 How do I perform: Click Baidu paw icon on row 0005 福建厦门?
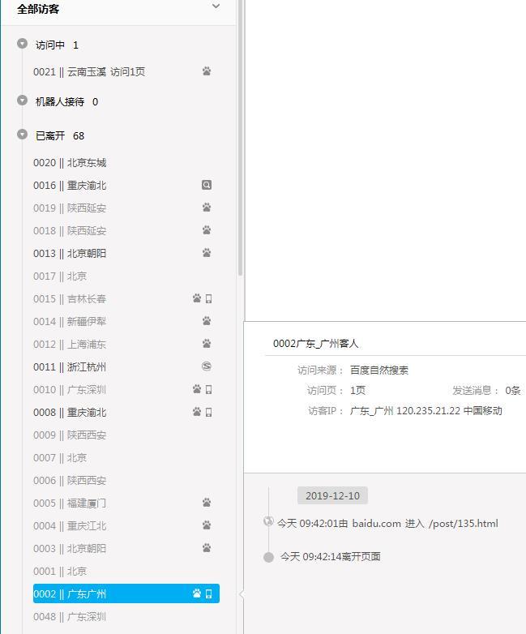coord(207,503)
